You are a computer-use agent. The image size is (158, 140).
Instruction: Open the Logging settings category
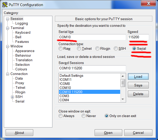(x=21, y=23)
